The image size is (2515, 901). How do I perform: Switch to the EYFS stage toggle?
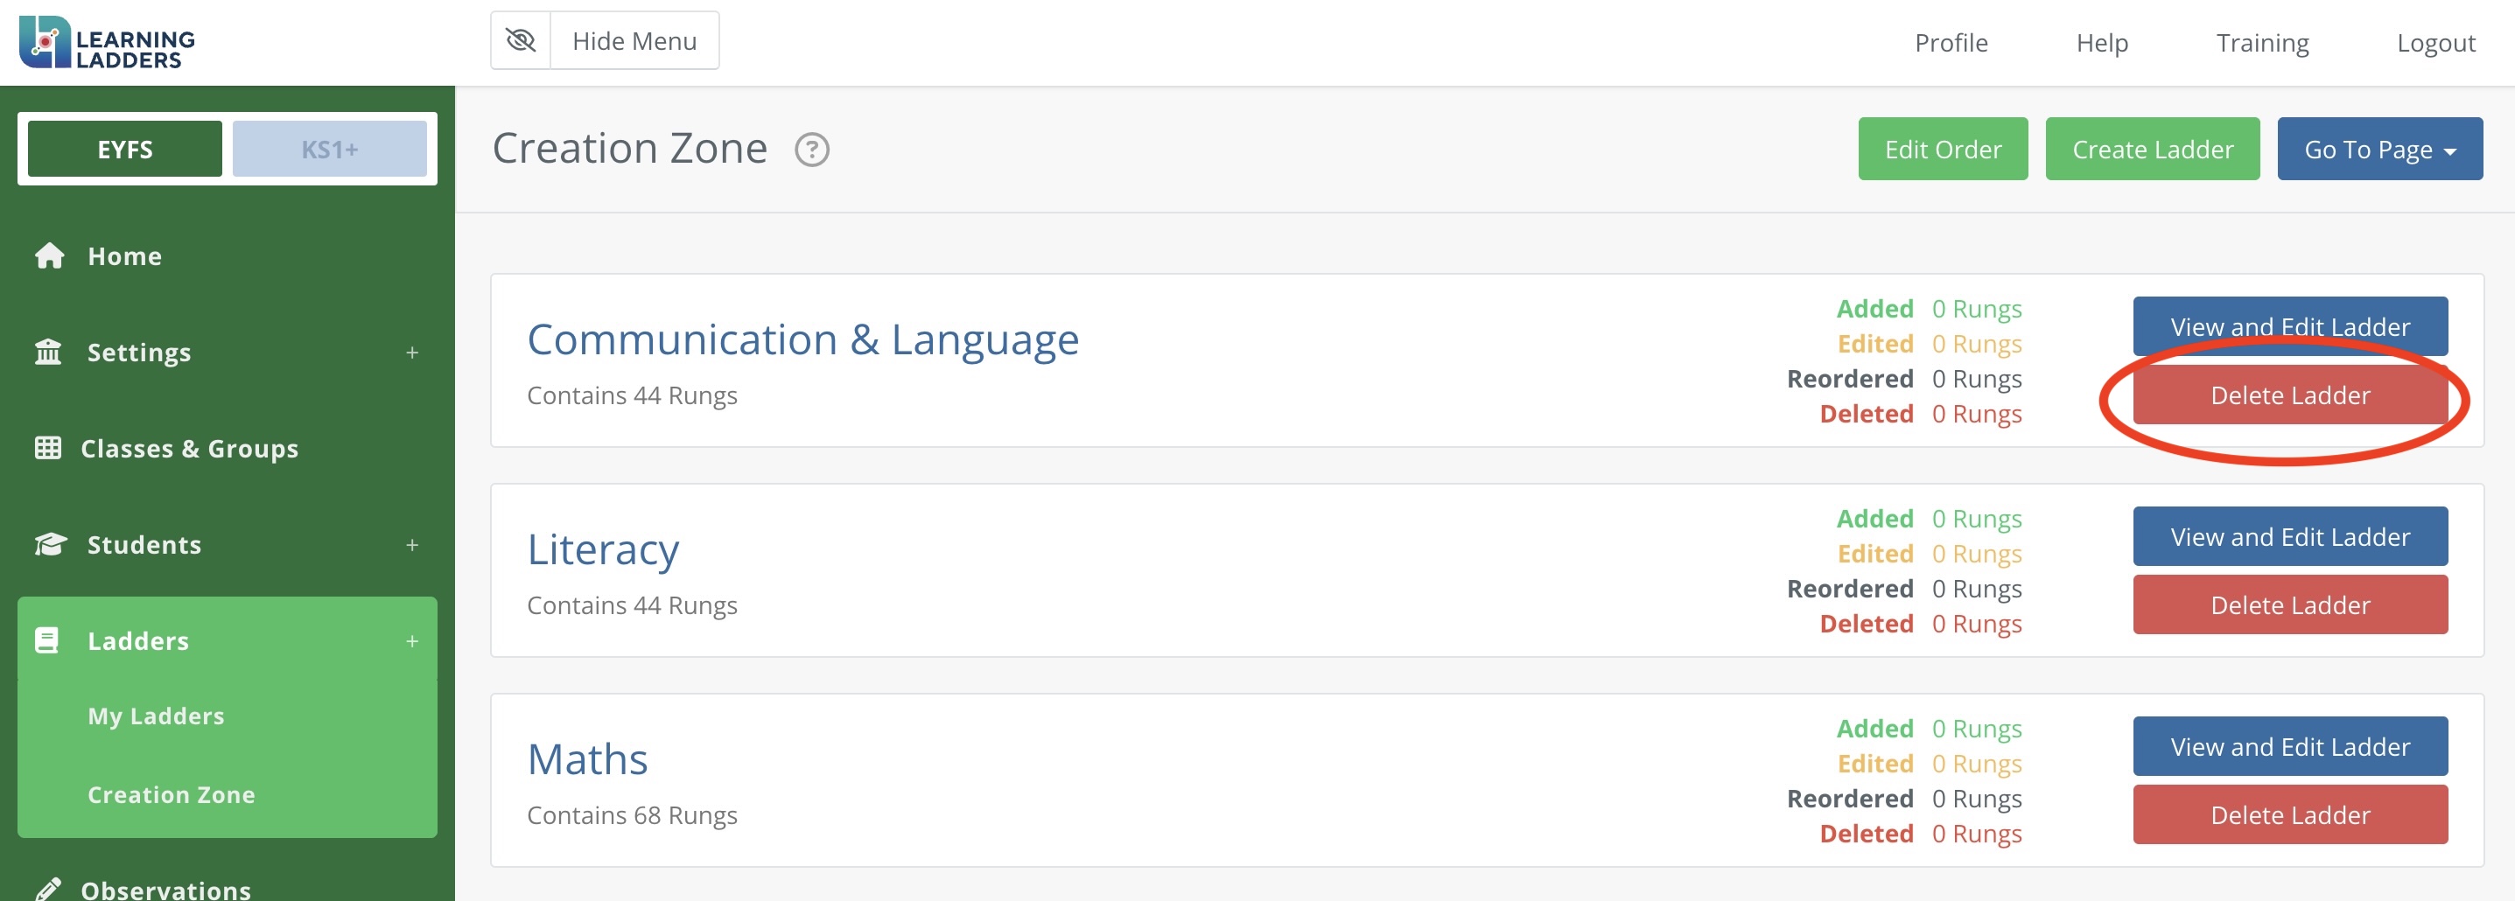[125, 150]
